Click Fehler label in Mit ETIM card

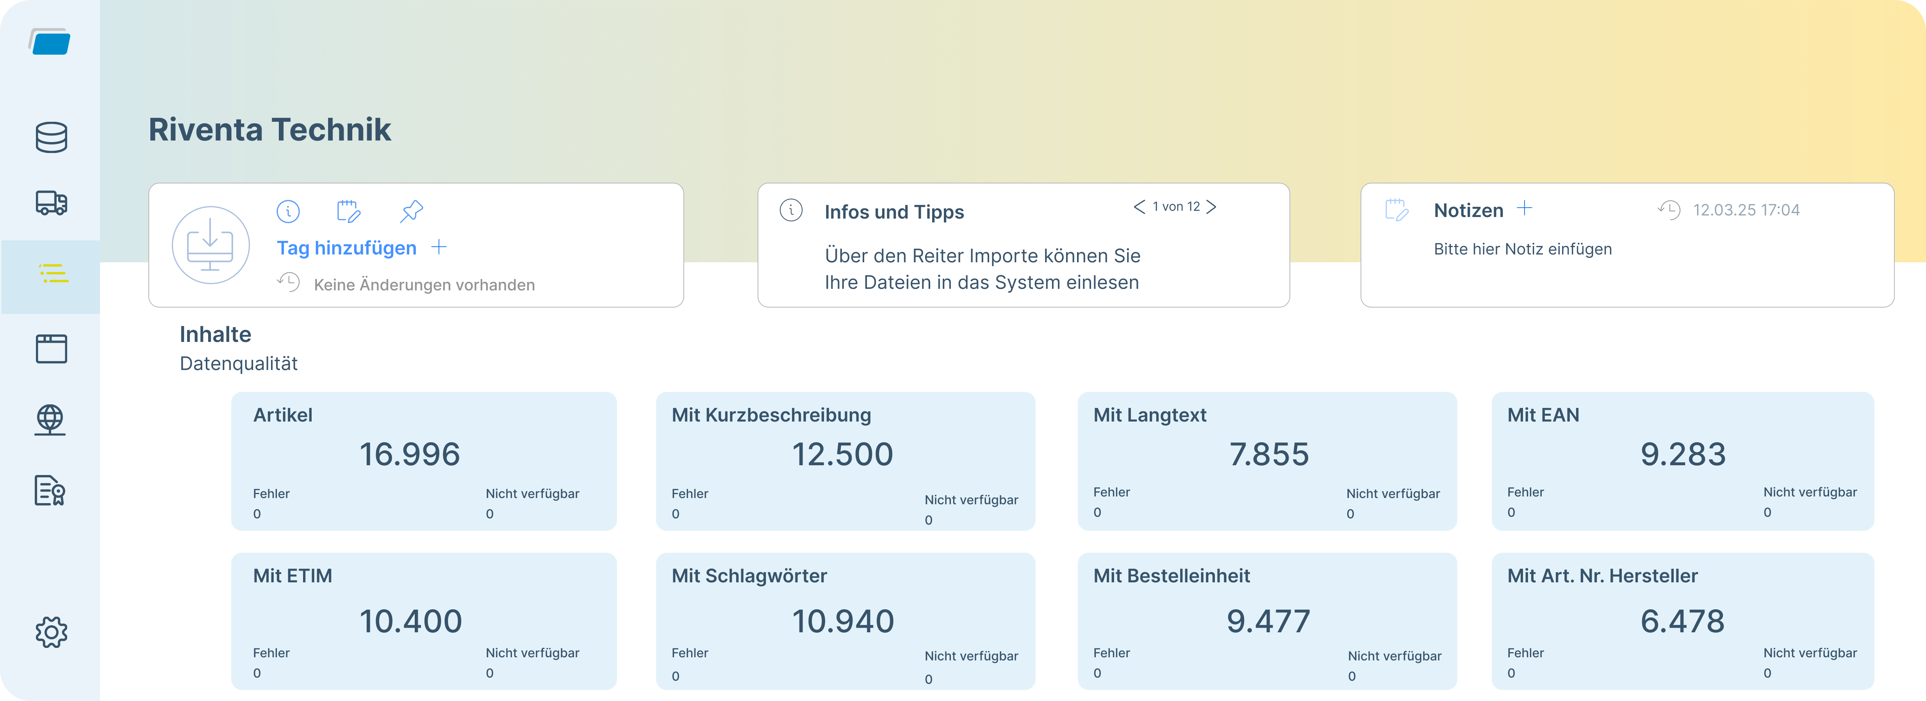271,653
